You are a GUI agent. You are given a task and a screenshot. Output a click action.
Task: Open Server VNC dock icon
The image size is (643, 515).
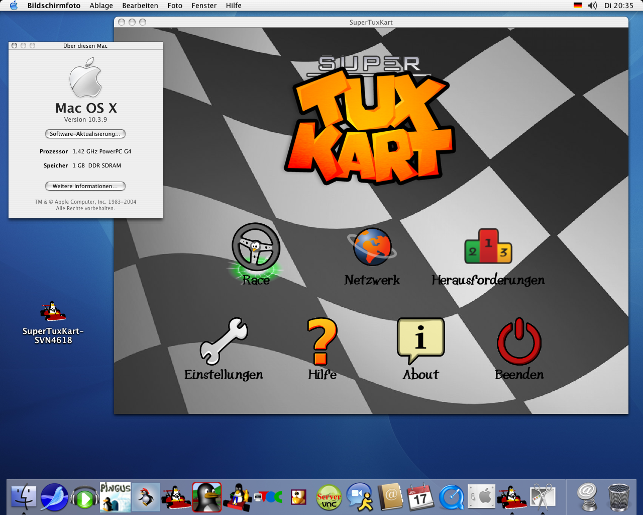coord(329,498)
